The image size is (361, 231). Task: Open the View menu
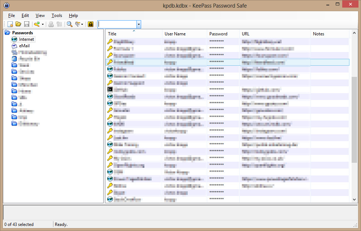tap(40, 16)
